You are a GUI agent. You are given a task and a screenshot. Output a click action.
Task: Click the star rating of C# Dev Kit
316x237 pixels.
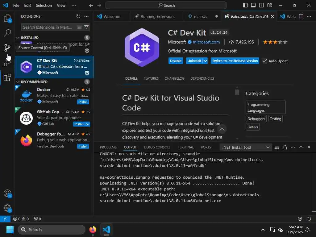click(275, 42)
